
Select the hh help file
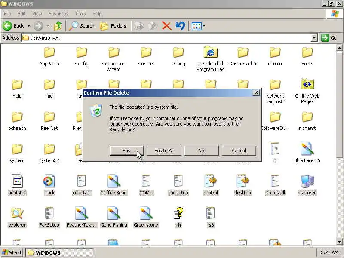tap(178, 217)
